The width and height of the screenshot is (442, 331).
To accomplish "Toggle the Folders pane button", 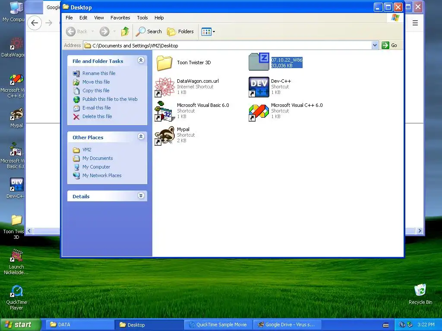I will tap(180, 31).
